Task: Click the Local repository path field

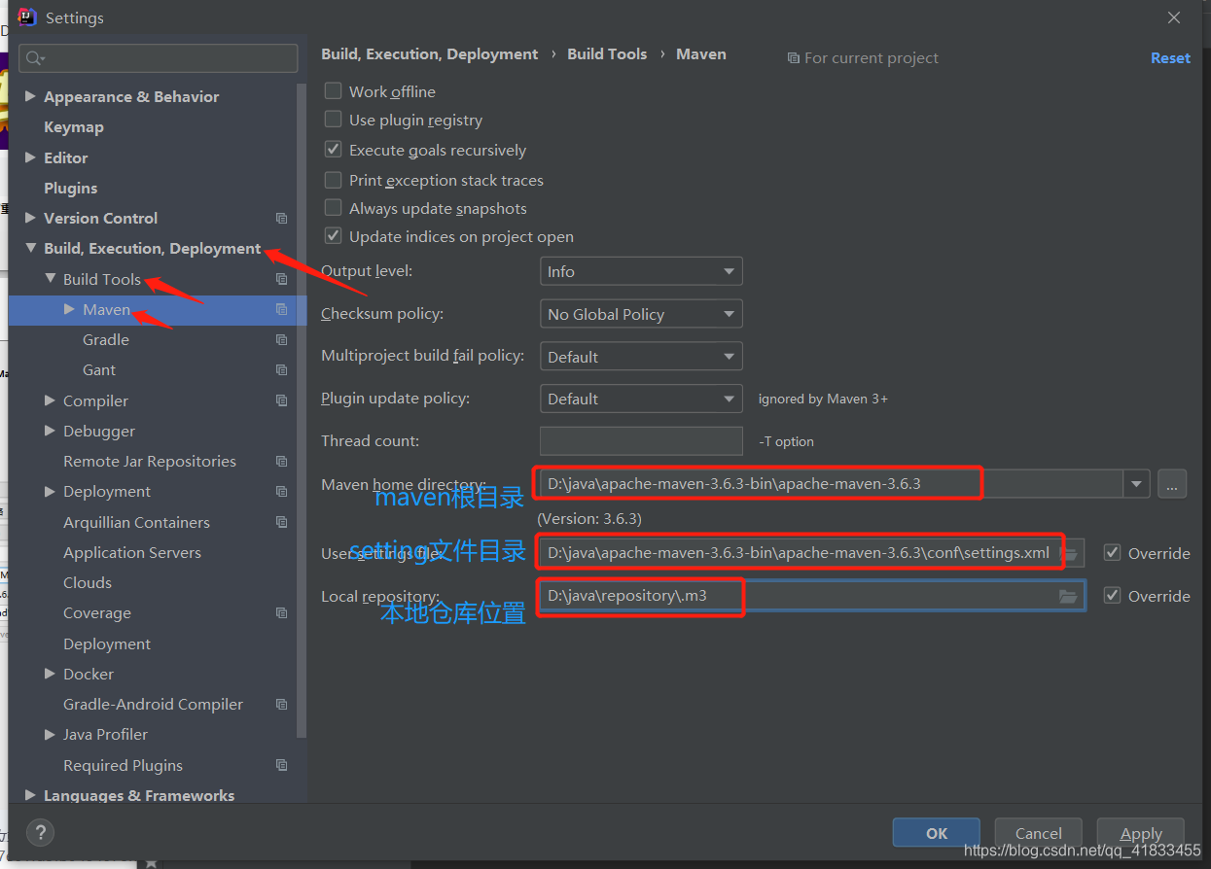Action: 811,596
